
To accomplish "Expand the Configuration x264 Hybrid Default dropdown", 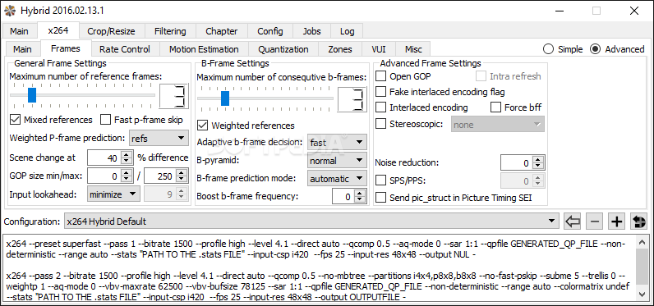I will click(311, 222).
